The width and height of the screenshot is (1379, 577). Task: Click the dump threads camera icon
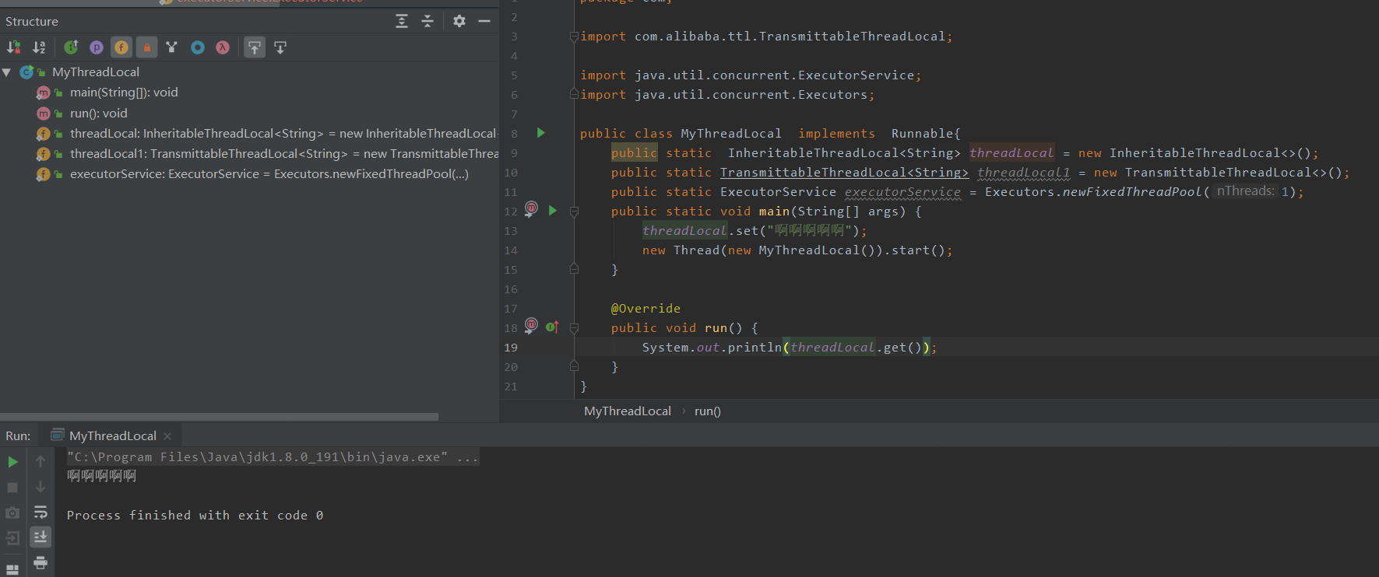pyautogui.click(x=12, y=513)
